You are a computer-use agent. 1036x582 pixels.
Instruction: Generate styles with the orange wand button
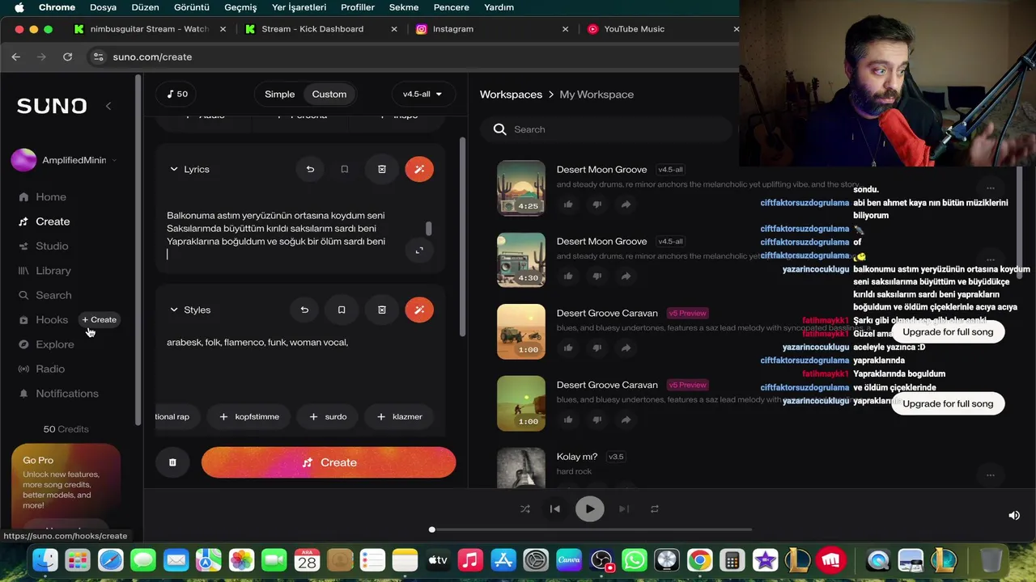[x=419, y=310]
